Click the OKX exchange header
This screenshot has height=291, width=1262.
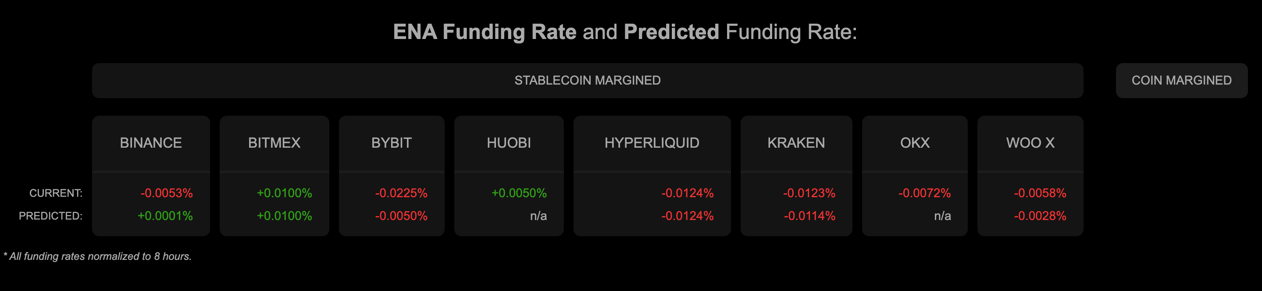point(915,143)
